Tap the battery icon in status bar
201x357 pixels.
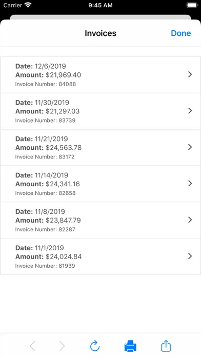[x=192, y=5]
